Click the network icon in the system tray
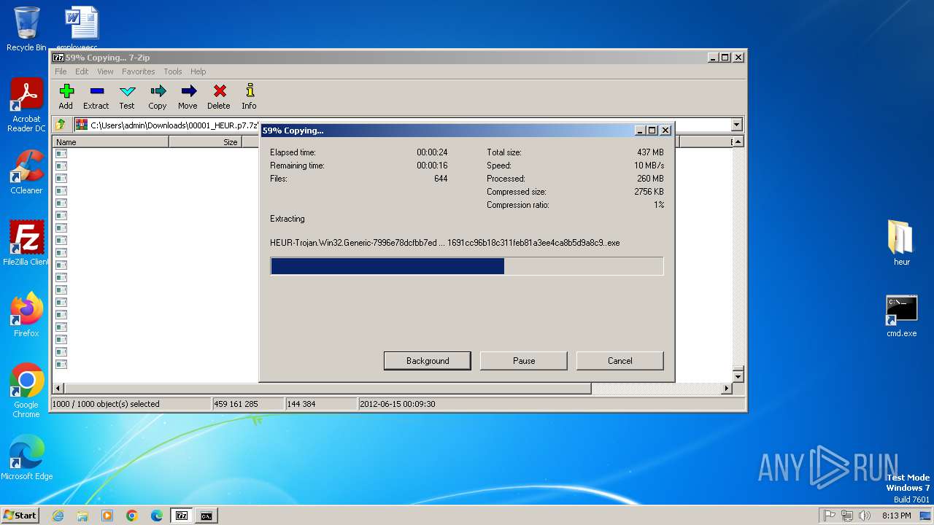This screenshot has width=934, height=525. click(x=847, y=516)
